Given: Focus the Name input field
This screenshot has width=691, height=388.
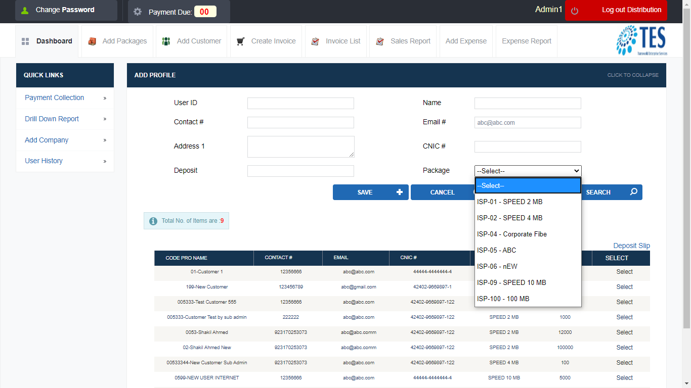Looking at the screenshot, I should 528,104.
